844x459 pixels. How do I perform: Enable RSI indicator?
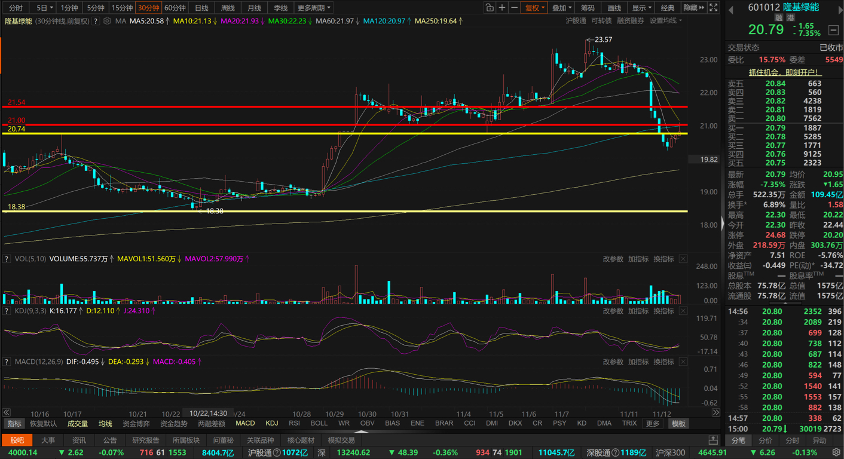click(294, 423)
